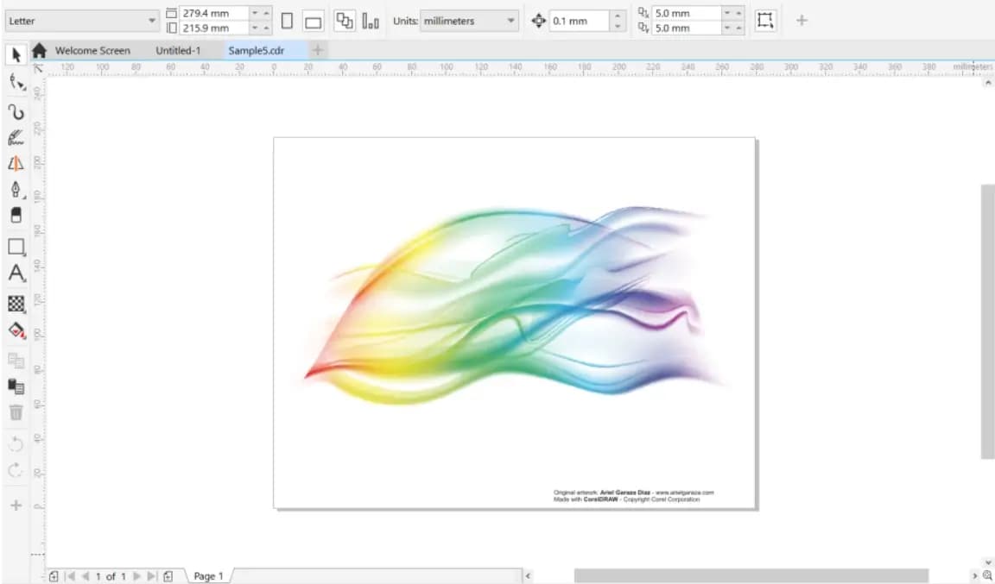Click the rainbow wave artwork on canvas
The image size is (995, 584).
(x=514, y=305)
